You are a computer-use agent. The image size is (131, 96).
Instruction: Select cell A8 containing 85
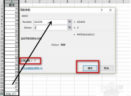pyautogui.click(x=12, y=31)
